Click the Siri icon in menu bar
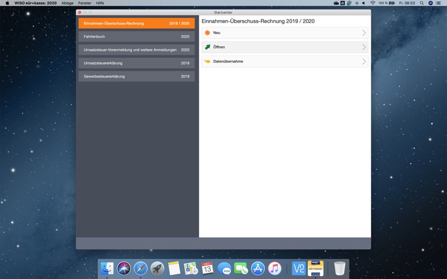The height and width of the screenshot is (279, 447). [x=430, y=3]
